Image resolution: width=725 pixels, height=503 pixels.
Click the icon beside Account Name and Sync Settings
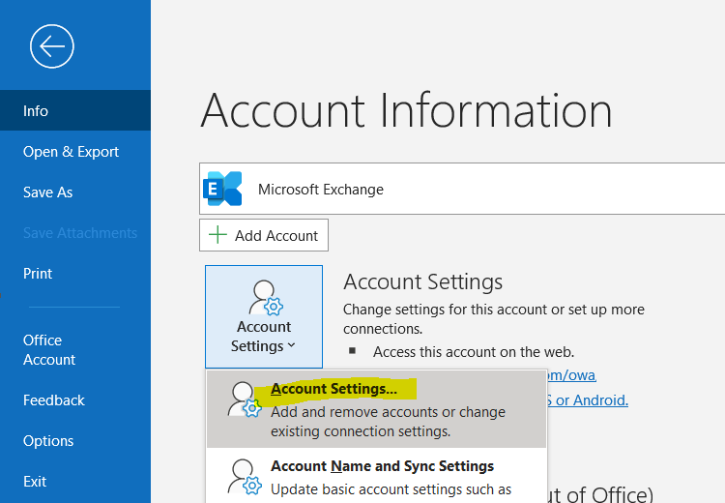(x=245, y=477)
